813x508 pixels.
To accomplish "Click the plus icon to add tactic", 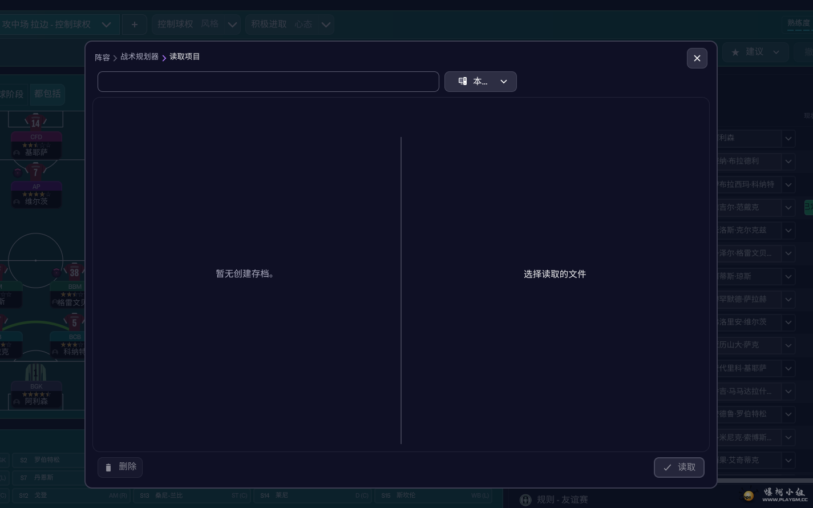I will point(135,25).
